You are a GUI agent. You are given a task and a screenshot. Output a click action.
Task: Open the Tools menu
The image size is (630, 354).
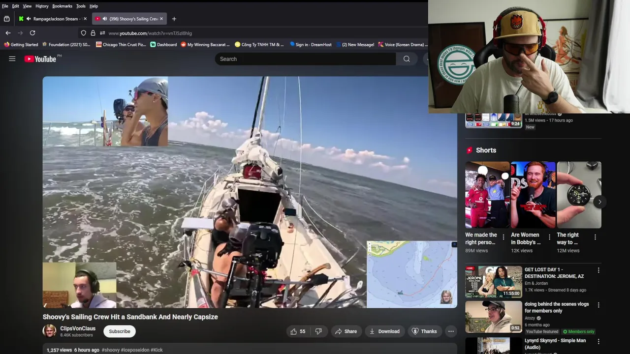(x=81, y=6)
